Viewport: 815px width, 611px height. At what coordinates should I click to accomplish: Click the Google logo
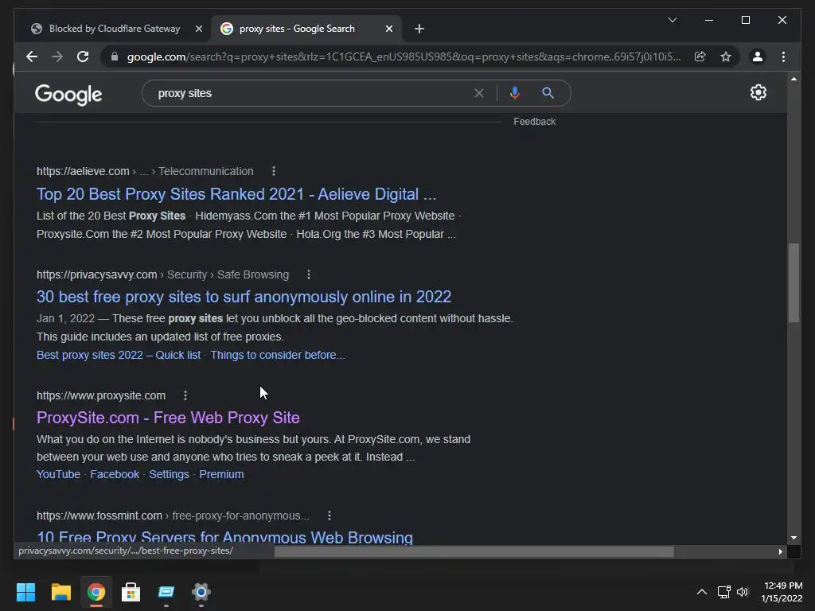tap(68, 94)
